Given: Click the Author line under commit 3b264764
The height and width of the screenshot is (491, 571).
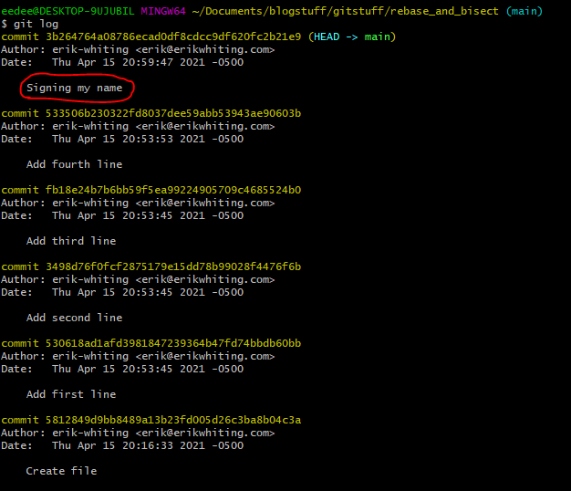Looking at the screenshot, I should pos(138,49).
